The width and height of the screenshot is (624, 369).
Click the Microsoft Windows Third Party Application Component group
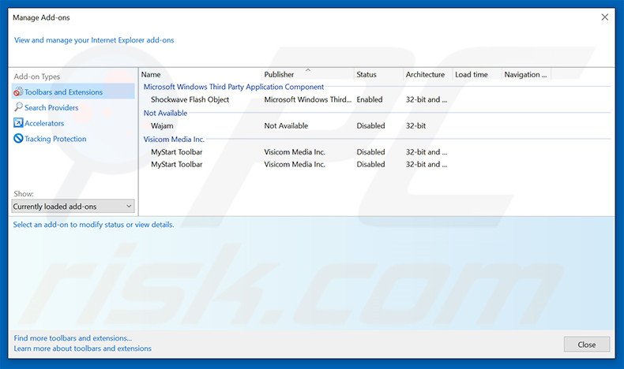tap(234, 87)
